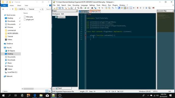Click the Cut scissors icon
Image resolution: width=175 pixels, height=98 pixels.
pos(75,8)
